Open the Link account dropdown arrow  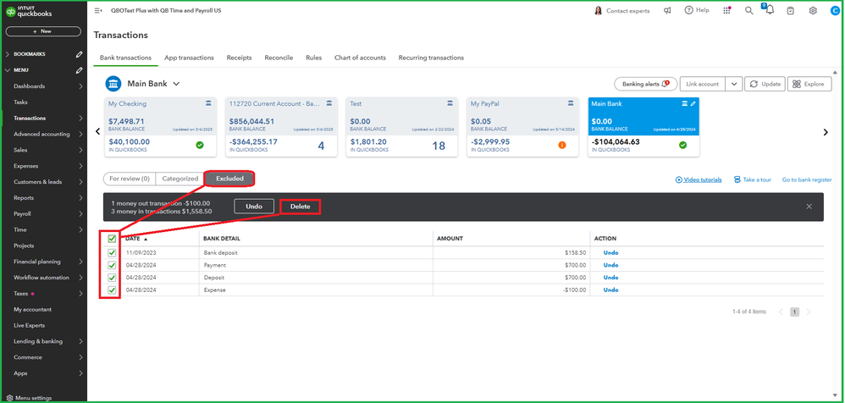(734, 84)
